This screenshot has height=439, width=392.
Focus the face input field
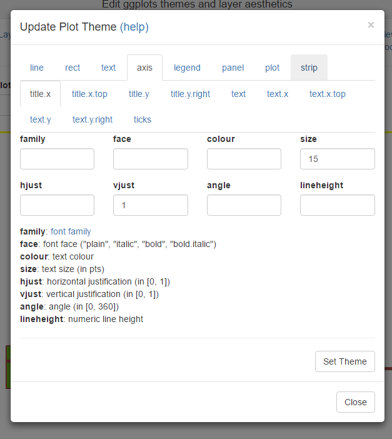tap(151, 159)
